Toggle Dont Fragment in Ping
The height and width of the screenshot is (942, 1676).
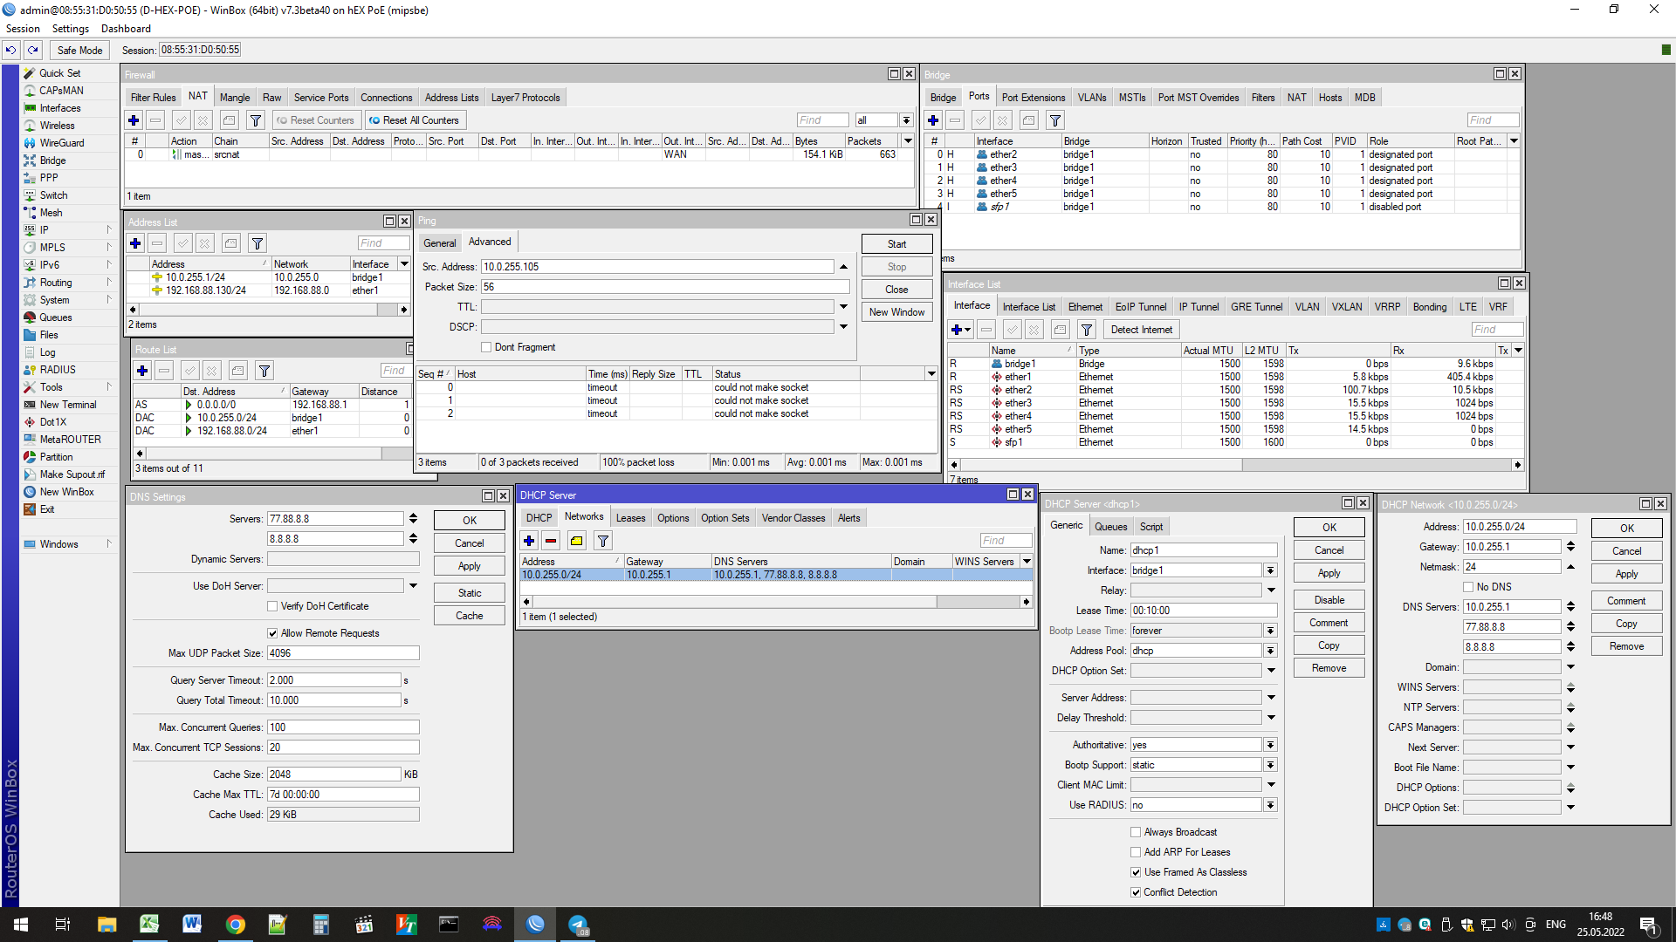(486, 347)
